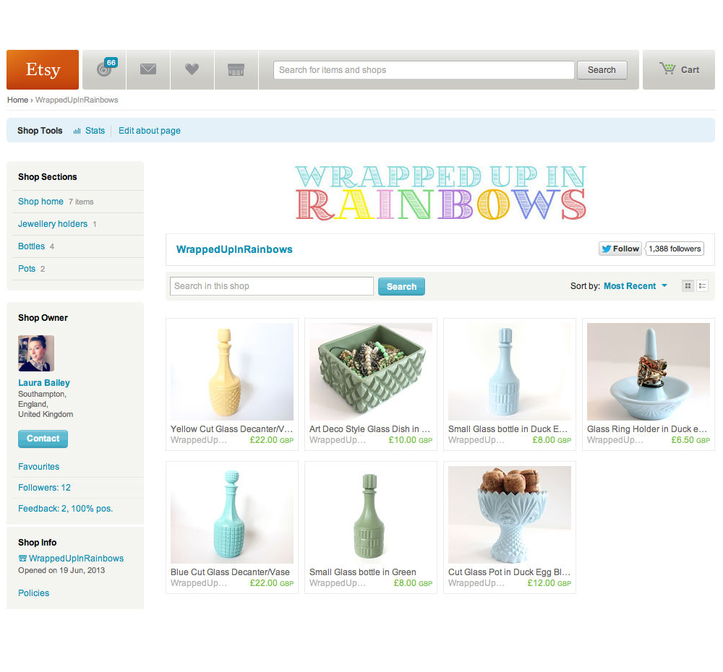723x672 pixels.
Task: Select the Bottles shop section
Action: pyautogui.click(x=31, y=246)
